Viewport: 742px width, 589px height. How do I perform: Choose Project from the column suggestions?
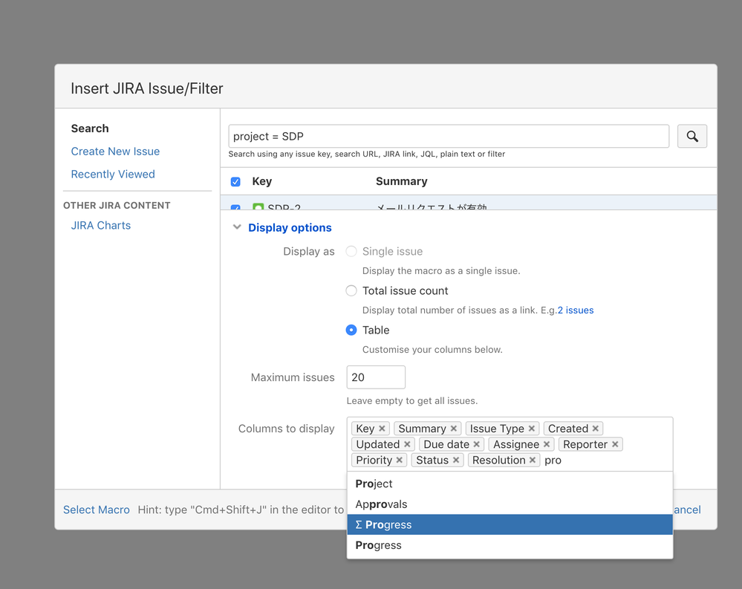click(x=510, y=484)
